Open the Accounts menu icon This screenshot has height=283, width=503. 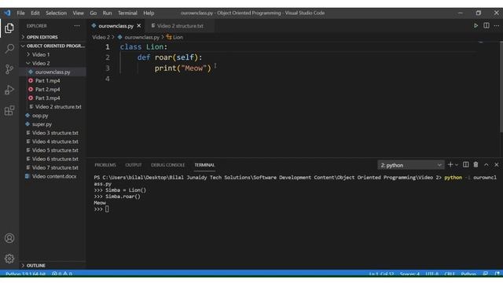tap(9, 238)
